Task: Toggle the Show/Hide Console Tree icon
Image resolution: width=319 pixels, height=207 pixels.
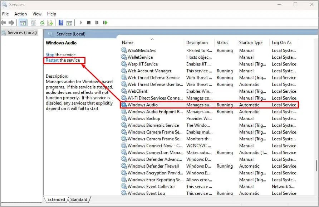Action: [22, 23]
